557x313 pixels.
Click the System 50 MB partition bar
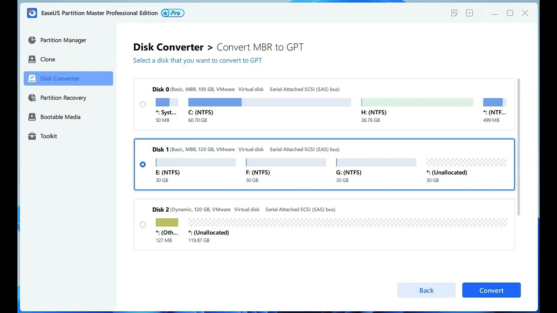[x=167, y=102]
